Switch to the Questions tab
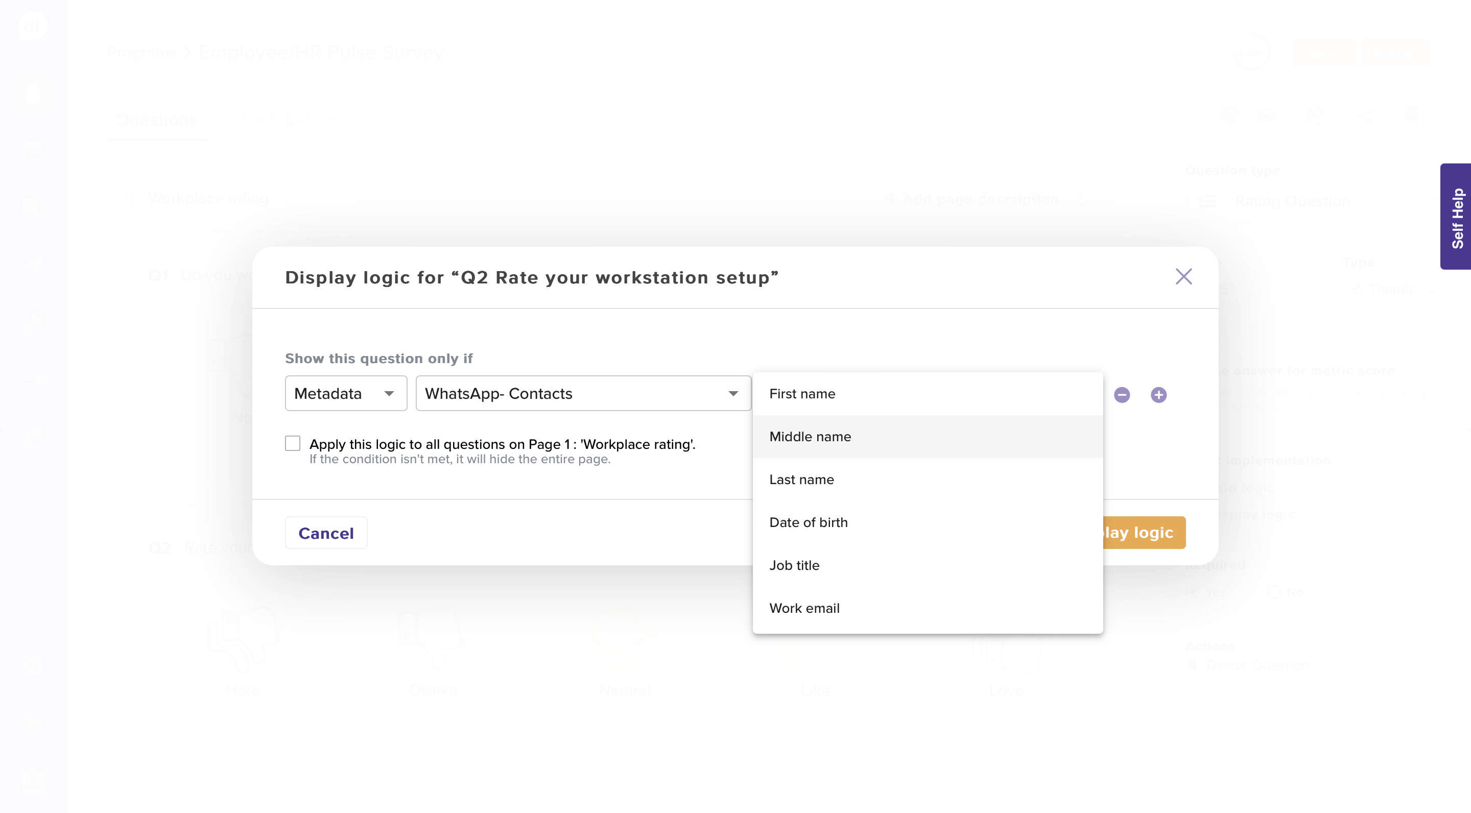 click(156, 120)
